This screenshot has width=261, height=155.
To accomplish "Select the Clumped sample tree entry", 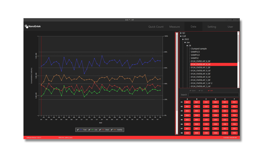I will click(x=199, y=49).
